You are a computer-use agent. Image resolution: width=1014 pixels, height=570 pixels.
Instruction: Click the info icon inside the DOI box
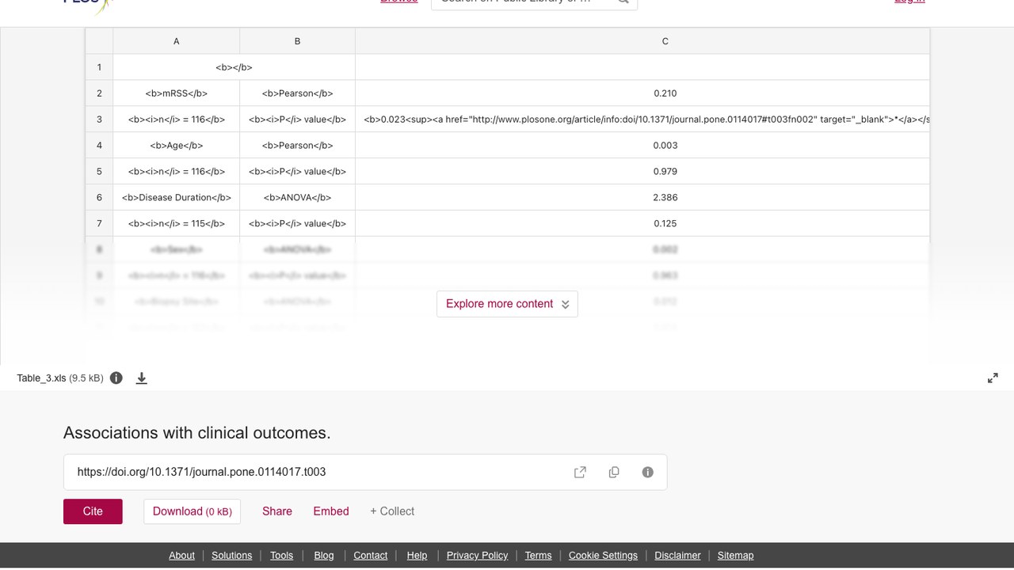coord(648,472)
